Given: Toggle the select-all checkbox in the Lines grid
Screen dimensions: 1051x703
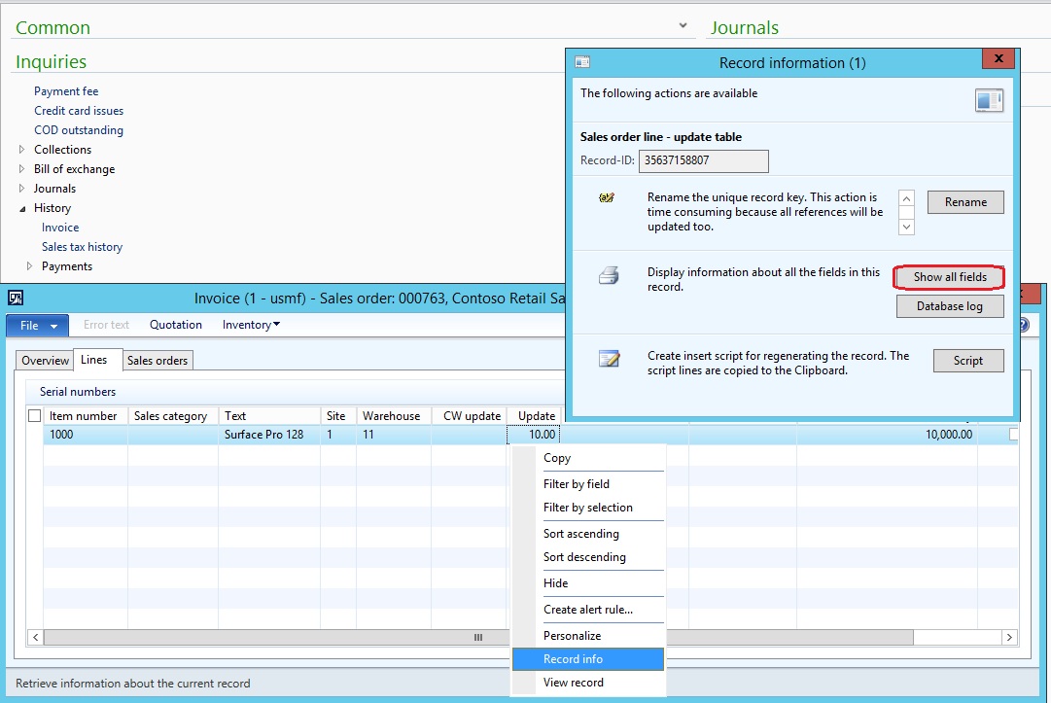Looking at the screenshot, I should pyautogui.click(x=35, y=415).
